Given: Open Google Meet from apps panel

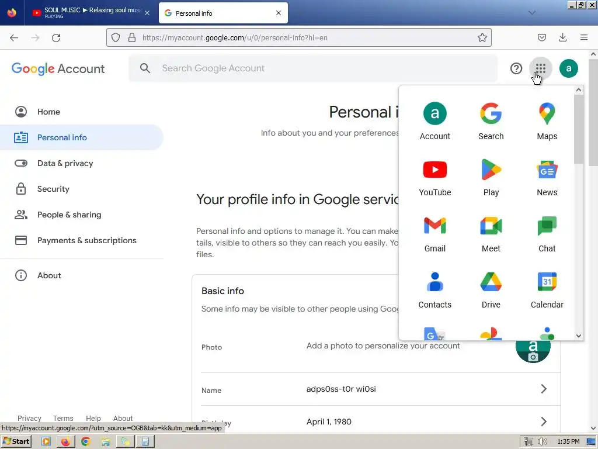Looking at the screenshot, I should click(x=491, y=234).
